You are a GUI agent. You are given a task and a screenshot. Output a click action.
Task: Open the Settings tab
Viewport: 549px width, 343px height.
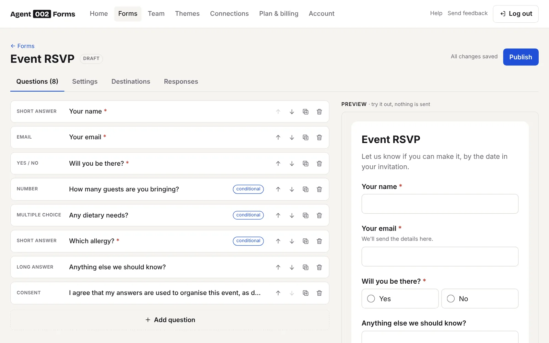click(x=85, y=82)
